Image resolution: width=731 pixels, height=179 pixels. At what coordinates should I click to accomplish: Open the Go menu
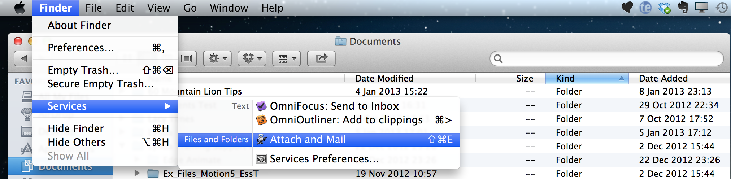click(x=190, y=8)
